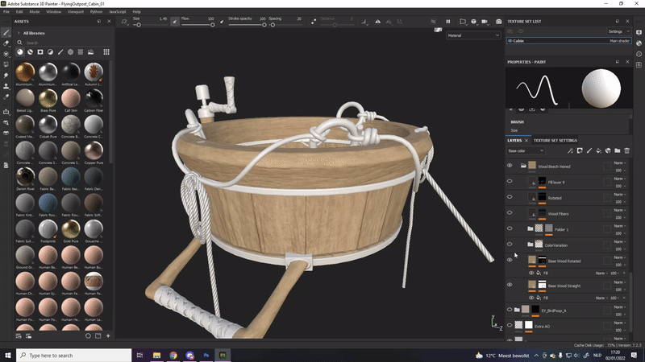The image size is (645, 362).
Task: Open the Base color channel dropdown
Action: coord(526,150)
